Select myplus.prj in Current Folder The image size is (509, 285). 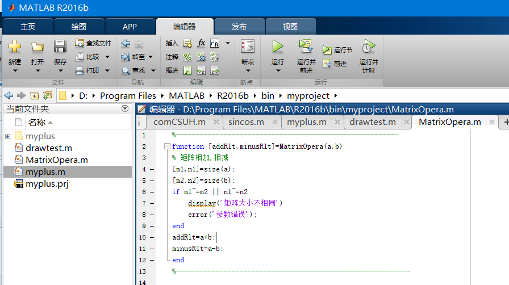pos(68,184)
